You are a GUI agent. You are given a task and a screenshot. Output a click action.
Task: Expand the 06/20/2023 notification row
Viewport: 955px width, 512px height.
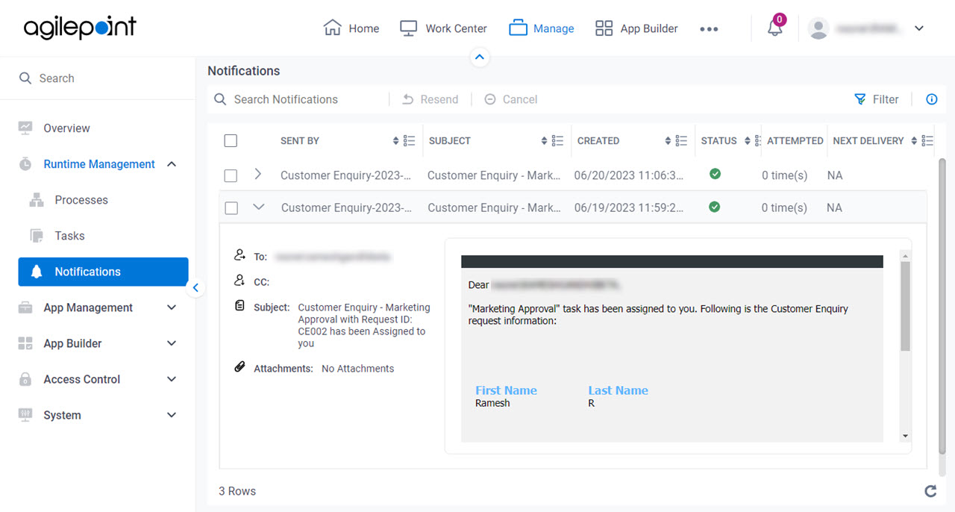(258, 174)
